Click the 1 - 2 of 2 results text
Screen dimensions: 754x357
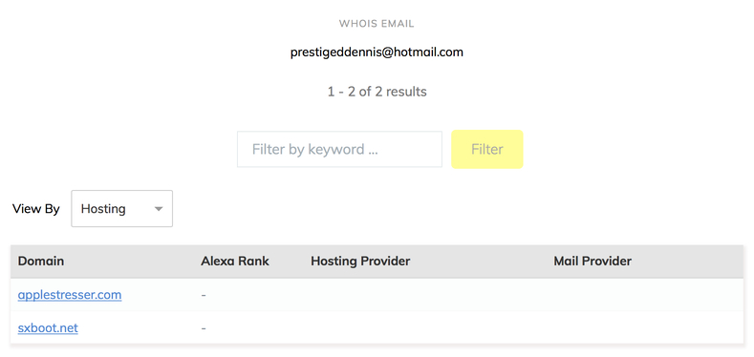[x=377, y=92]
